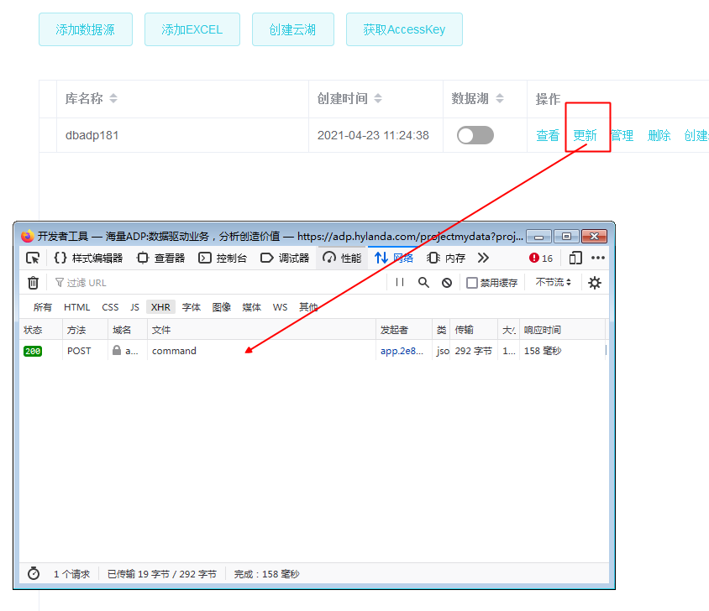Click the request blocking icon
The width and height of the screenshot is (709, 611).
[447, 283]
